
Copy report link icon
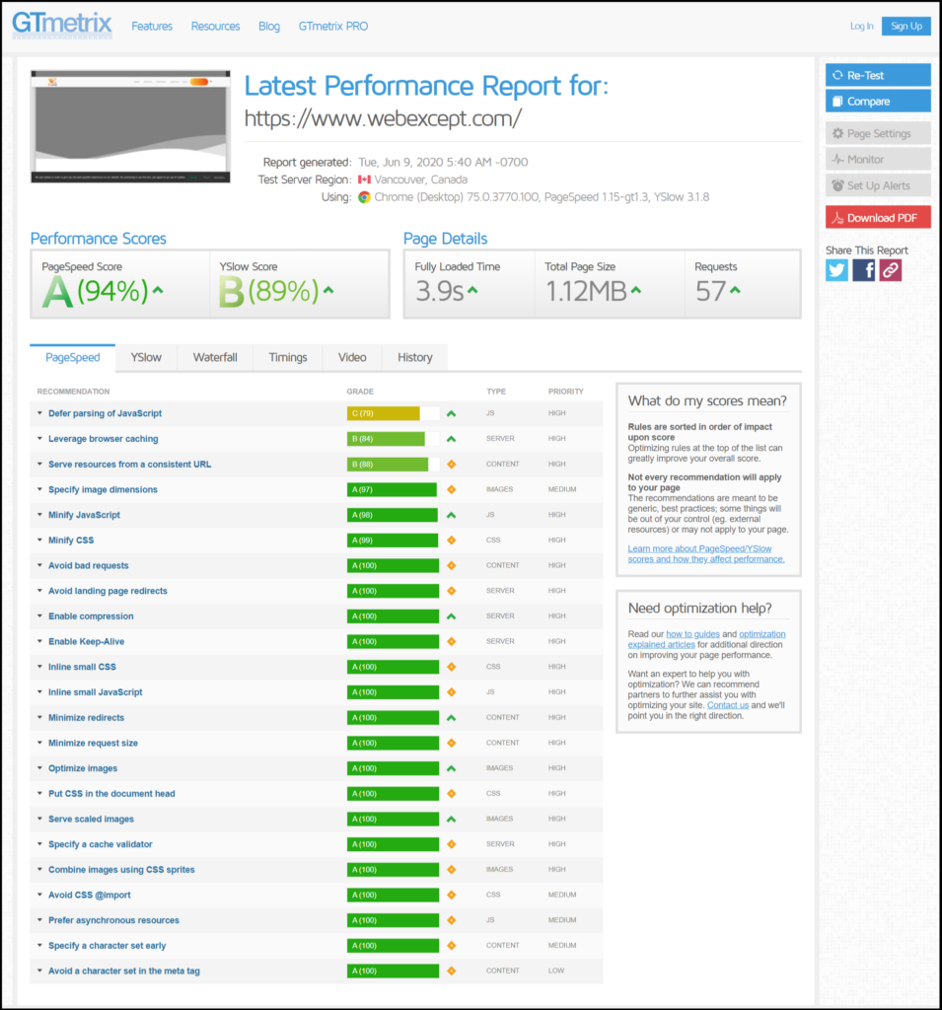click(891, 270)
